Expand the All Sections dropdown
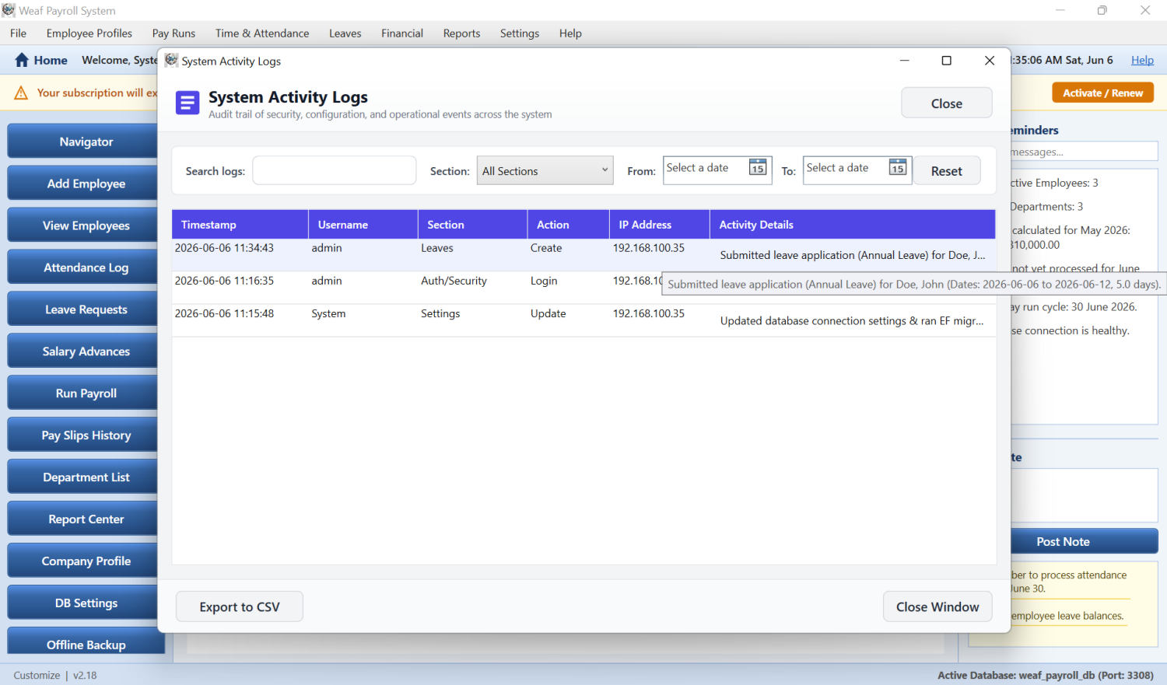The image size is (1167, 685). [x=545, y=170]
